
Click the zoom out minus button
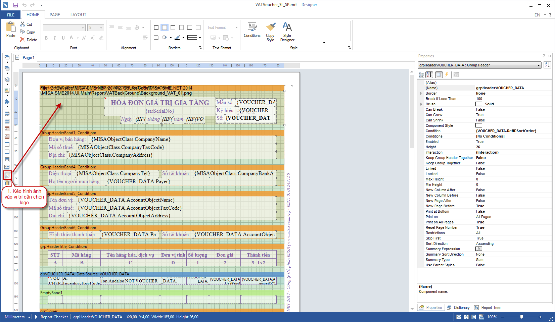503,317
